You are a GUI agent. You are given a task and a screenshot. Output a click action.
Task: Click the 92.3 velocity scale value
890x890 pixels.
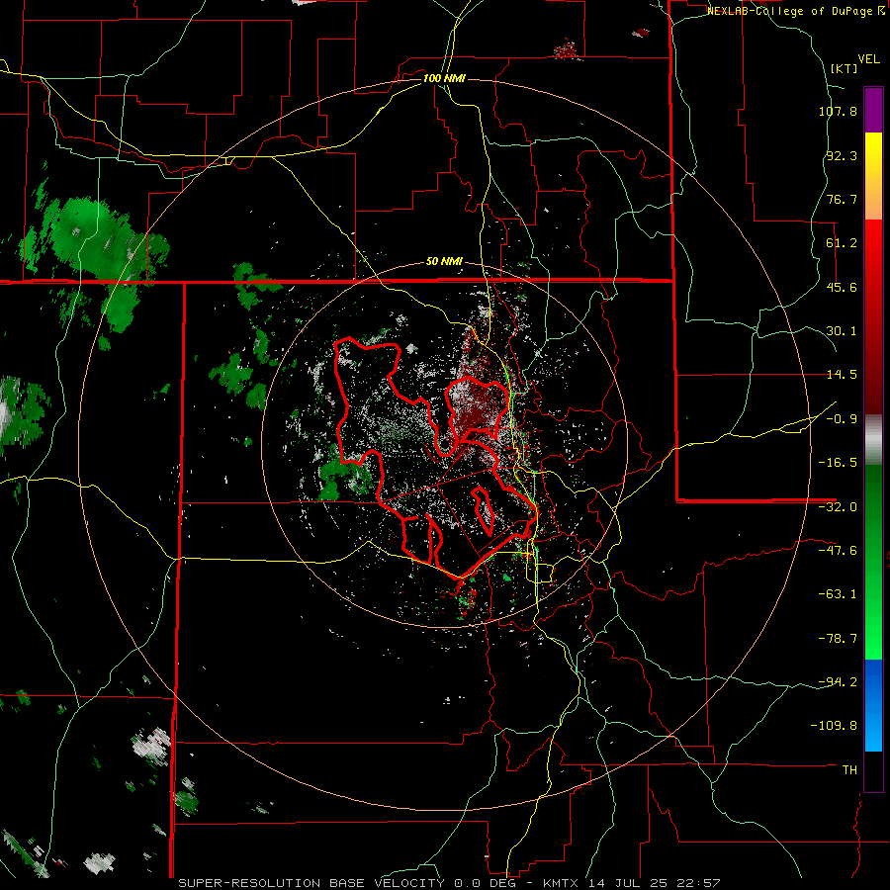842,155
